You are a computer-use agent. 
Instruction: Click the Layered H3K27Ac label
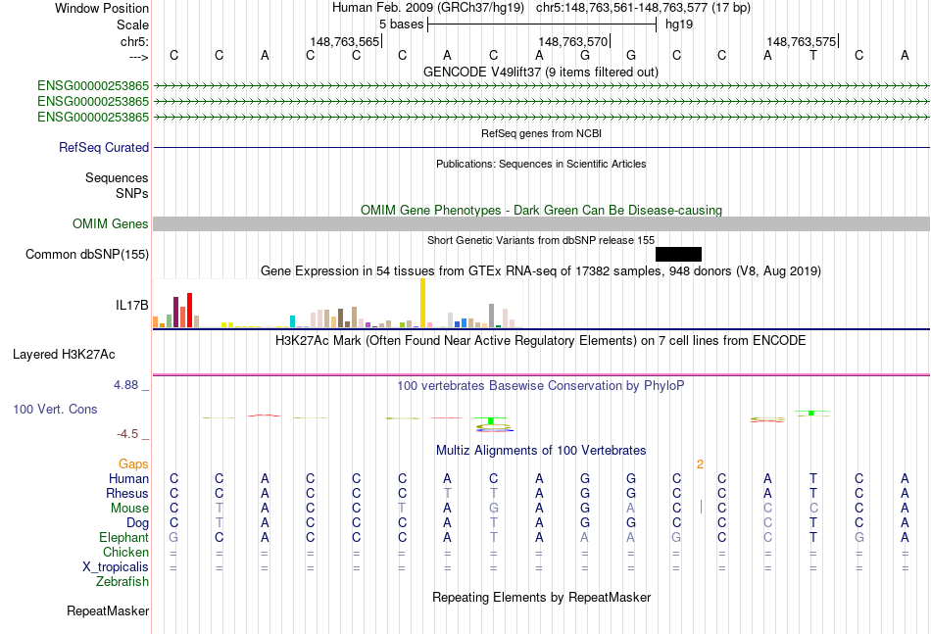64,355
